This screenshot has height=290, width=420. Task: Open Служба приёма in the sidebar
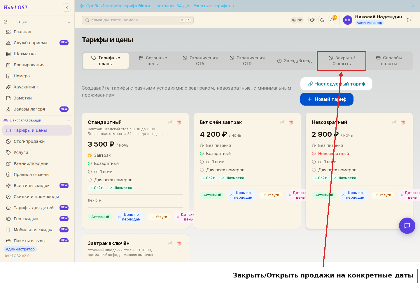(x=37, y=43)
